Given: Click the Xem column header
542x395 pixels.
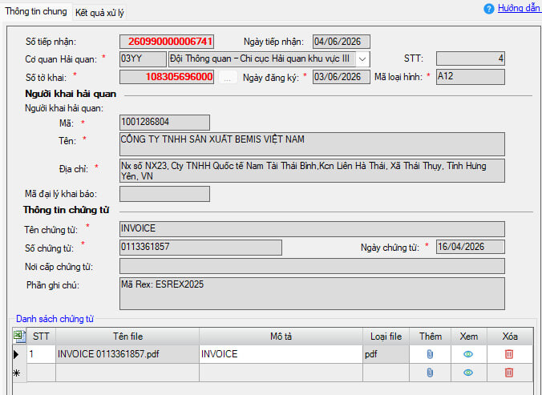Looking at the screenshot, I should click(469, 337).
